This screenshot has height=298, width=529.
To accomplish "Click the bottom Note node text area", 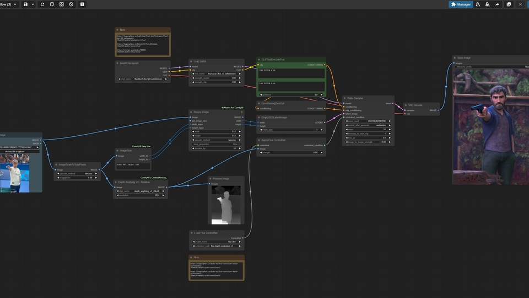I will coord(216,270).
